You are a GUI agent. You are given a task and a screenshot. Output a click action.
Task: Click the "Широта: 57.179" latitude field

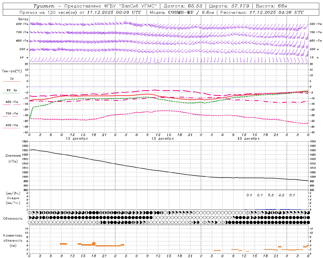(x=229, y=6)
